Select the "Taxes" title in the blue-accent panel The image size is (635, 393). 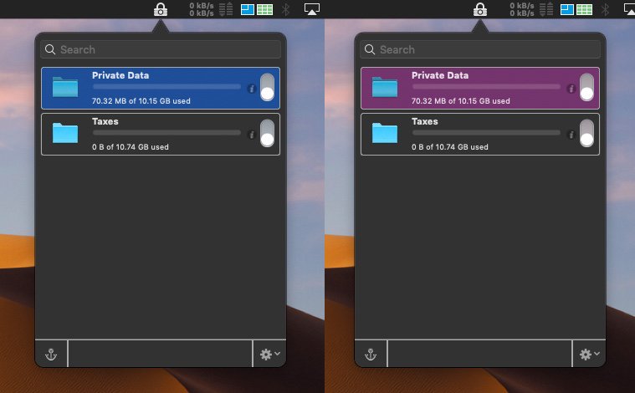105,121
